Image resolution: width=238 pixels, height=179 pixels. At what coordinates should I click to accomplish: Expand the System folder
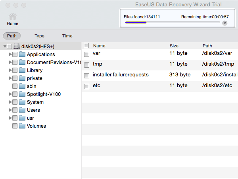10,102
